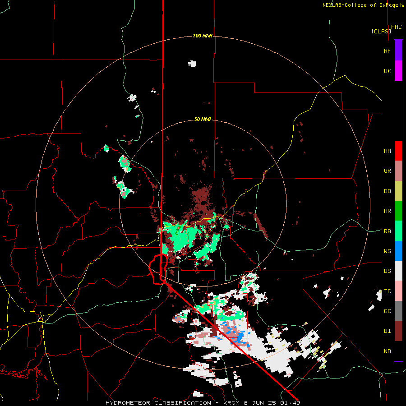Click the GR legend label text
This screenshot has width=406, height=406.
click(388, 171)
